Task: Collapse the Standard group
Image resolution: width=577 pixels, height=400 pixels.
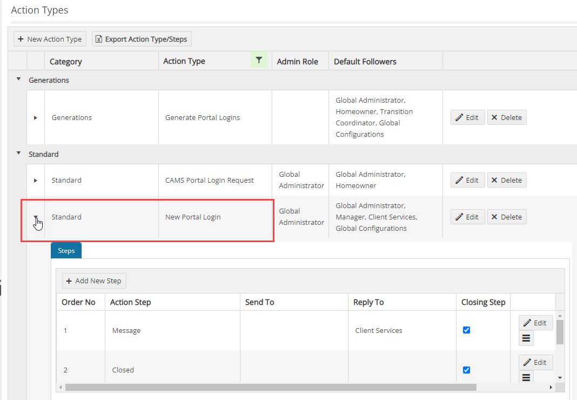Action: [x=18, y=152]
